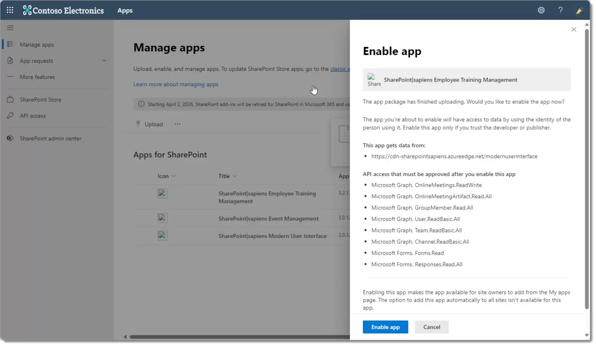Click Microsoft Graph, GroupMember.Read.All permission
The image size is (596, 346).
[x=422, y=208]
